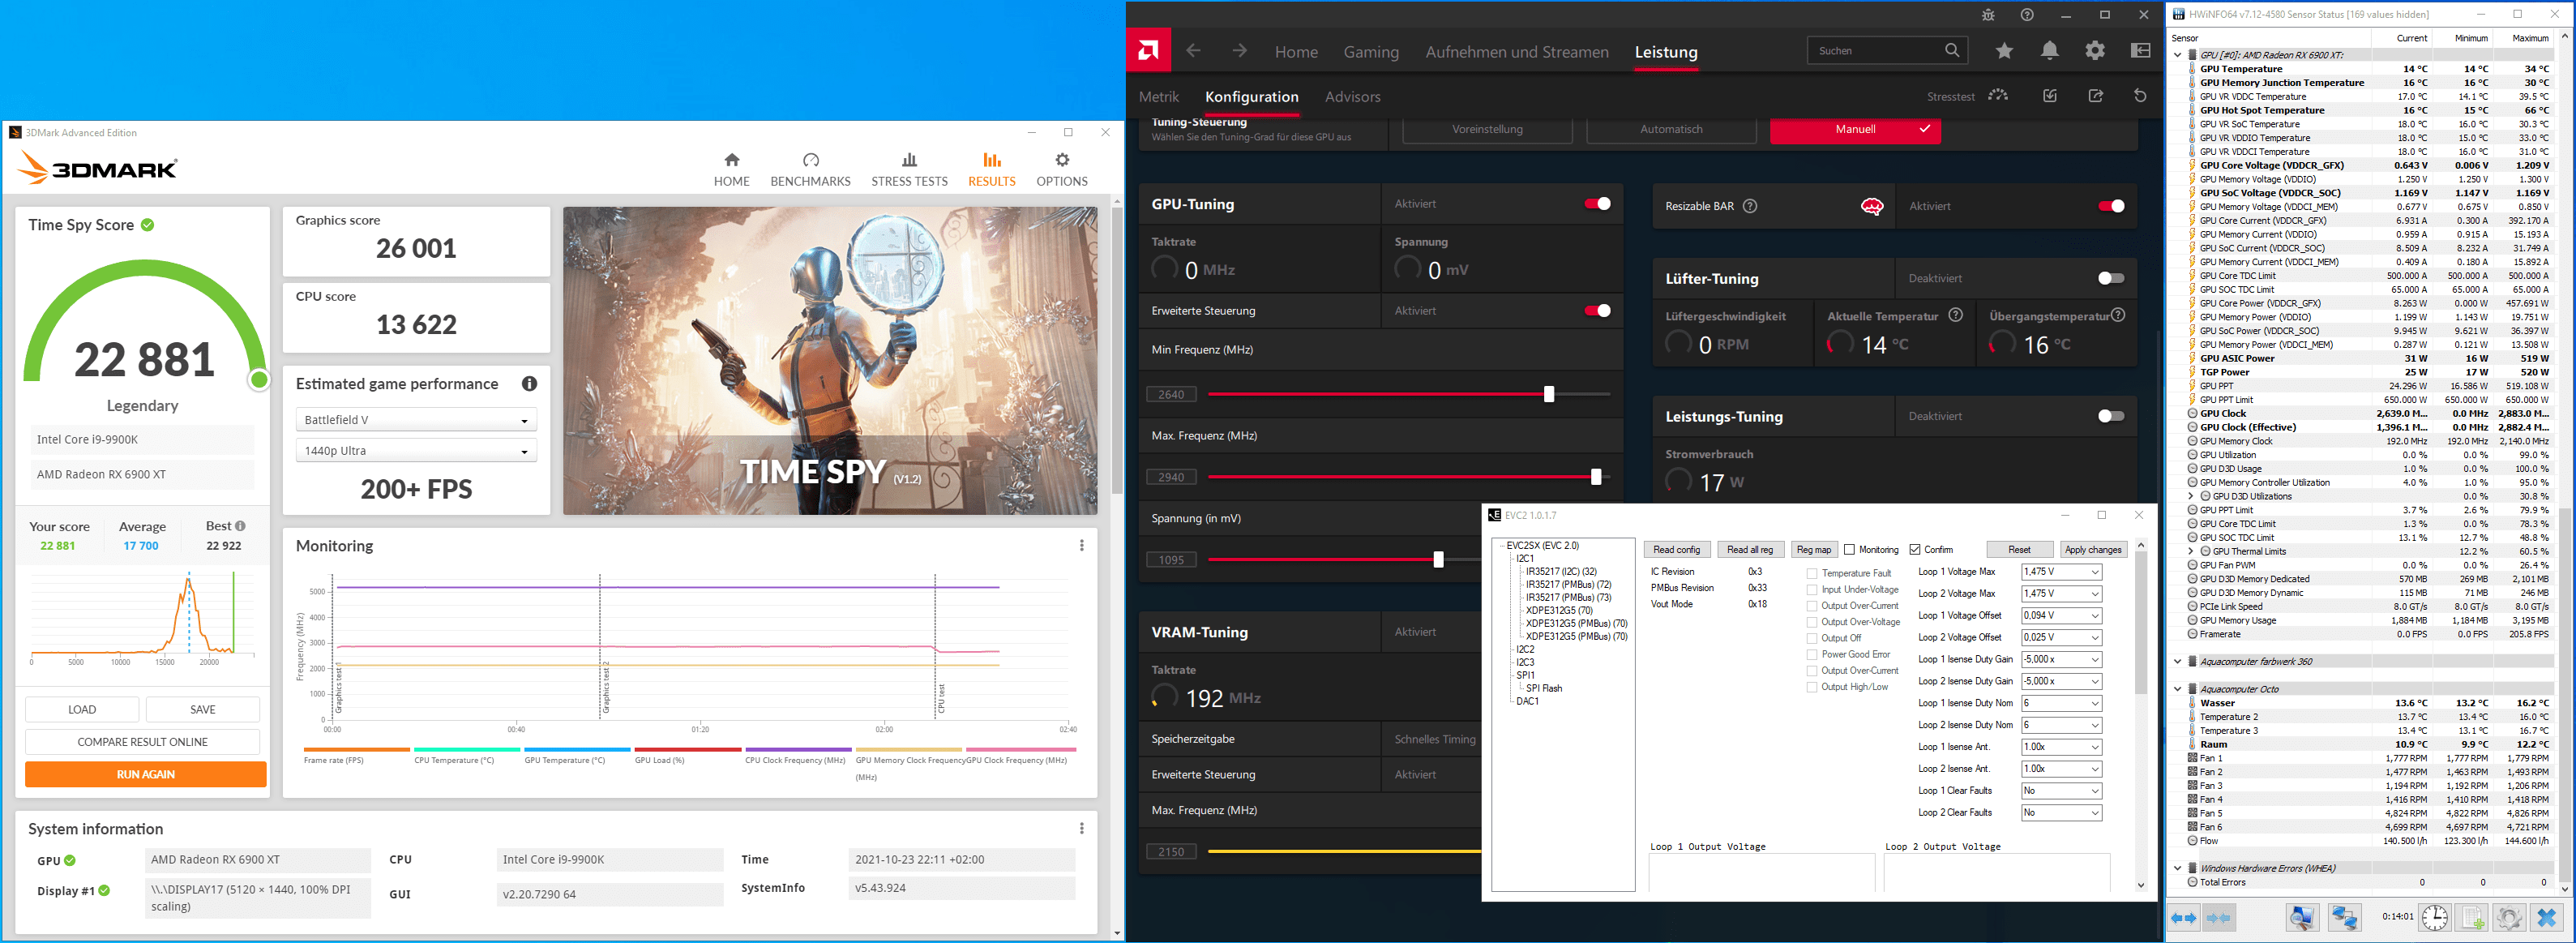Screen dimensions: 2576x943
Task: Click HWiNFO sensor search monitor icon
Action: [2302, 918]
